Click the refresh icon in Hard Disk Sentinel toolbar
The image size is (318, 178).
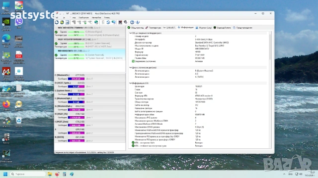coord(57,22)
